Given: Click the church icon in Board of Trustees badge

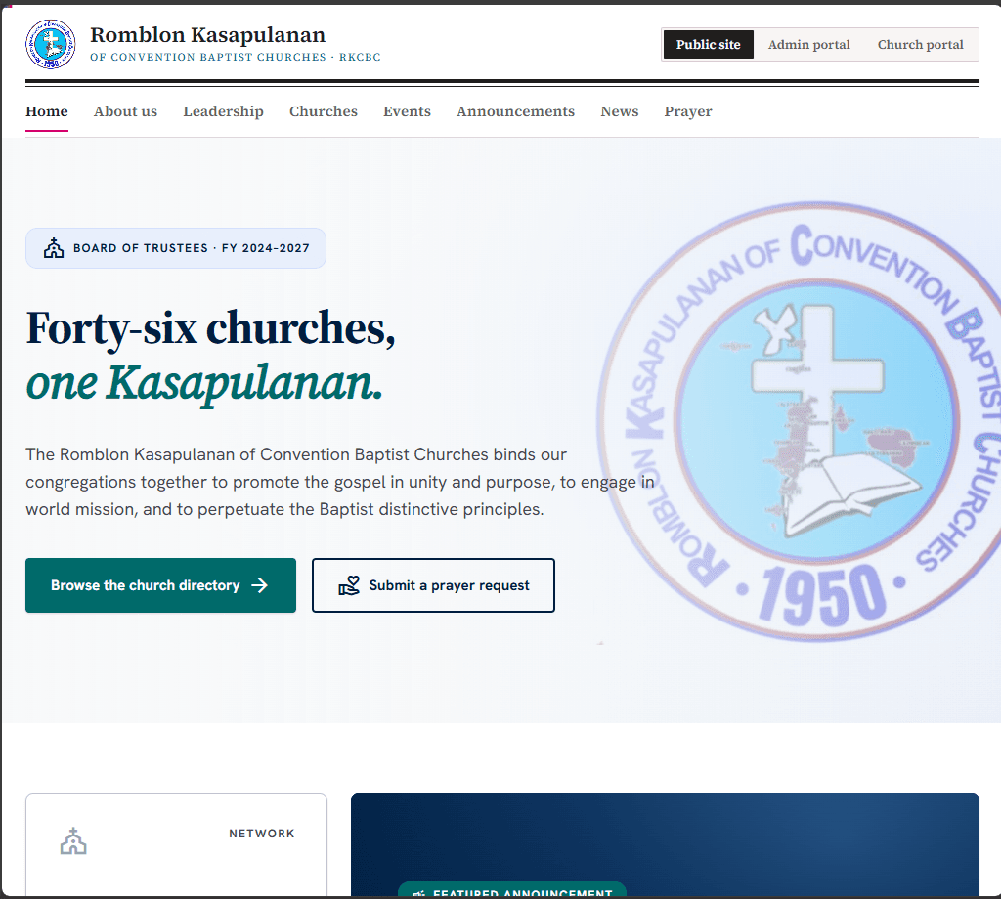Looking at the screenshot, I should [x=54, y=247].
